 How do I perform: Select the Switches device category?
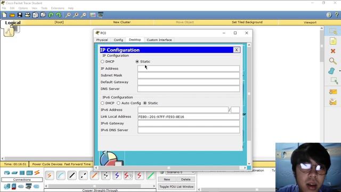click(x=14, y=173)
